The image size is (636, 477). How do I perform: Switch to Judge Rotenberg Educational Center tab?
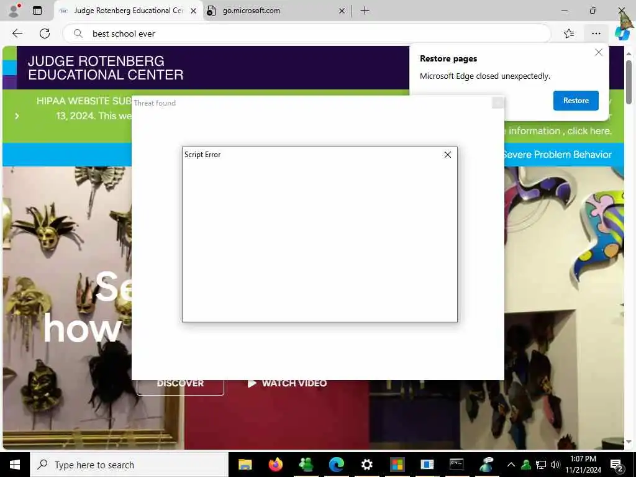point(127,11)
